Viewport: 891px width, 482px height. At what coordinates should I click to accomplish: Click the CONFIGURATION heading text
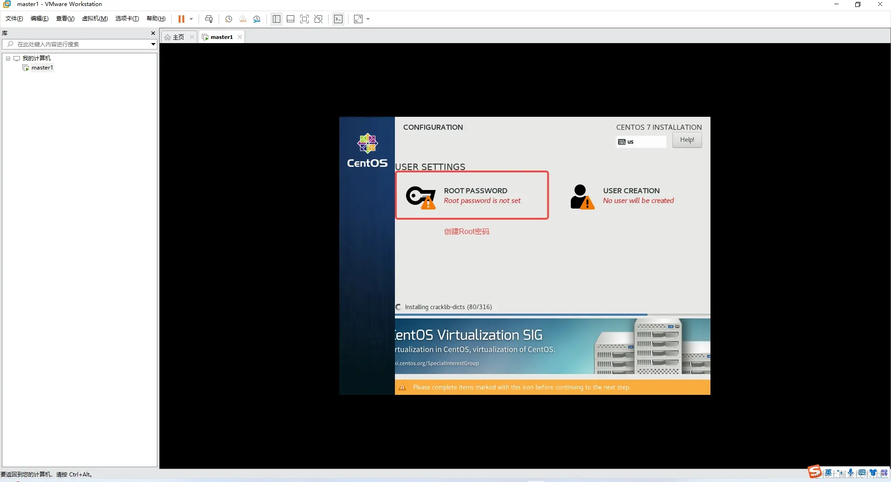click(433, 127)
